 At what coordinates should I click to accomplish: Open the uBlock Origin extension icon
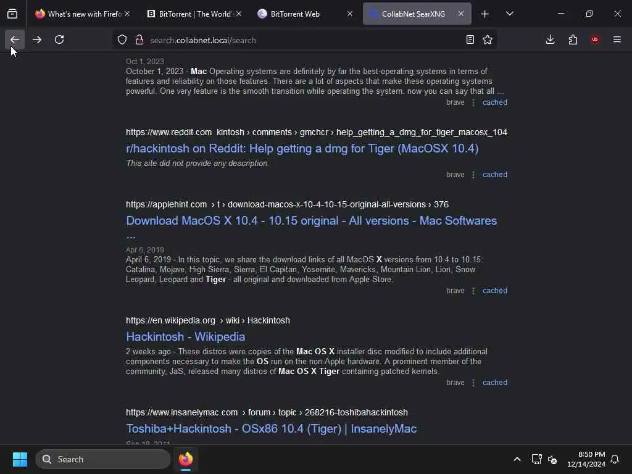tap(595, 39)
